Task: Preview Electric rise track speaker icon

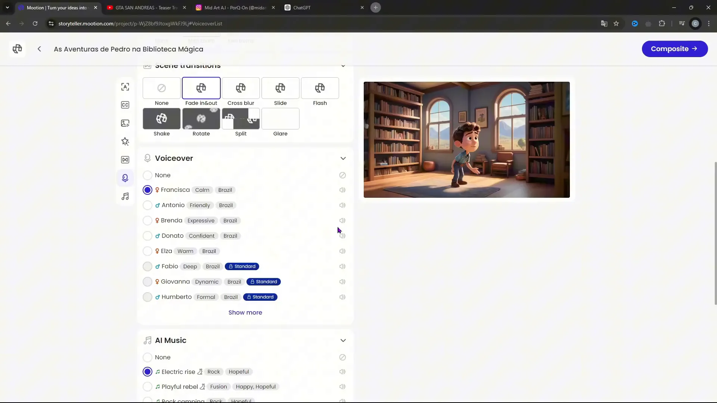Action: 342,372
